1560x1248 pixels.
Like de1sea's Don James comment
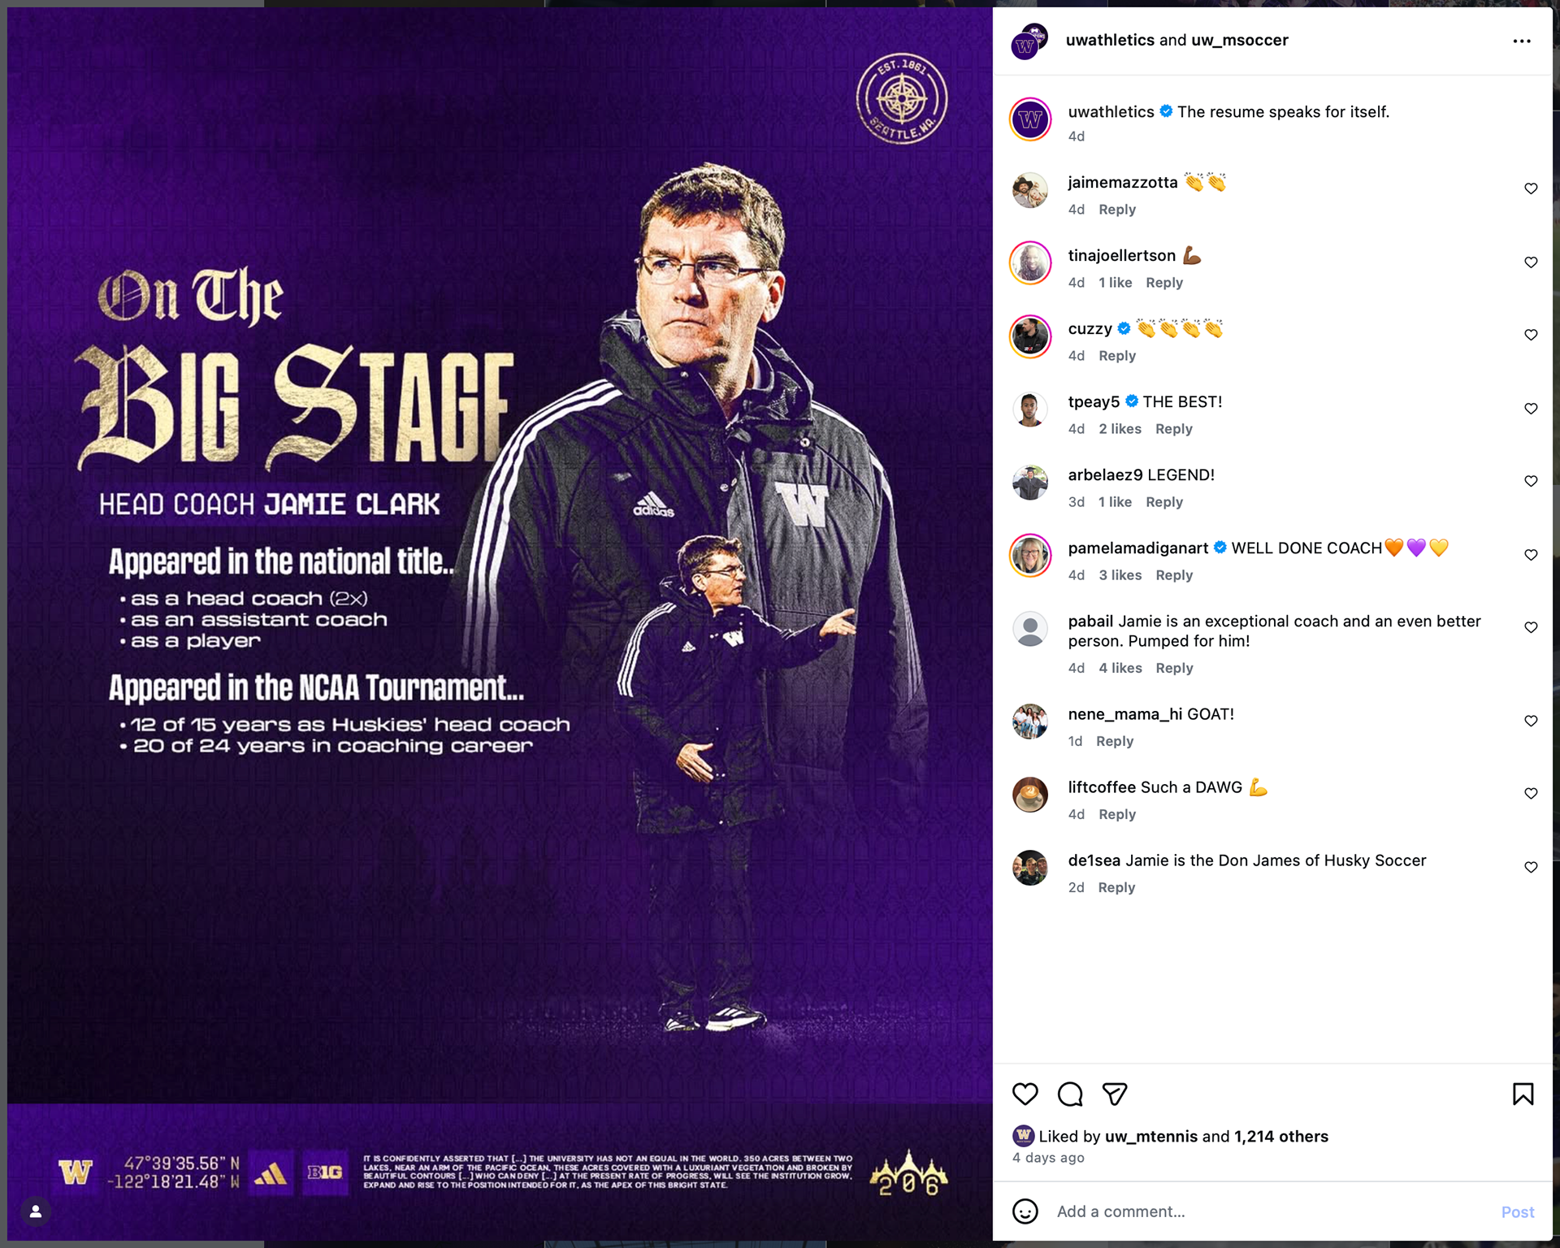1531,867
